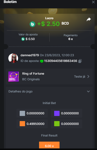
Task: Click the Ring of Fortune title
Action: 33,74
